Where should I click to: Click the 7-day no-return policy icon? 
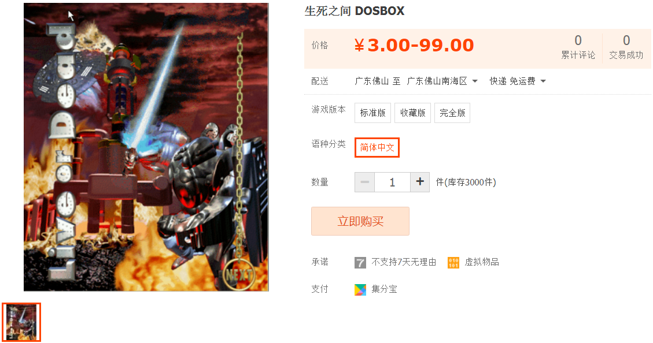(360, 263)
